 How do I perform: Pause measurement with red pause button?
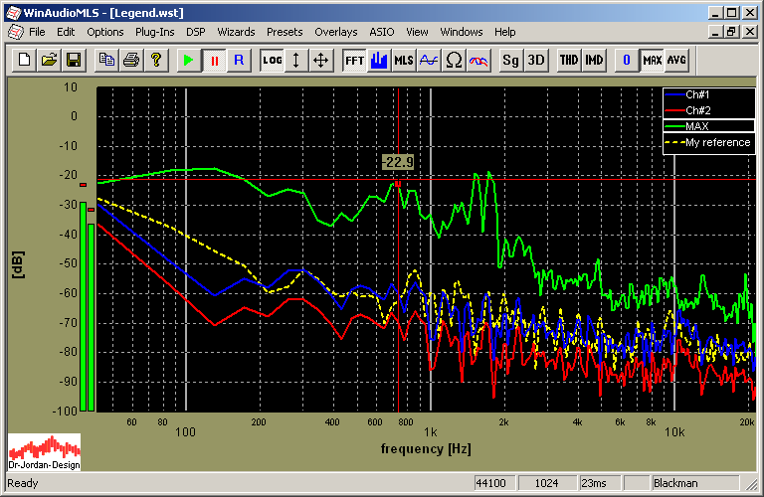[x=214, y=60]
